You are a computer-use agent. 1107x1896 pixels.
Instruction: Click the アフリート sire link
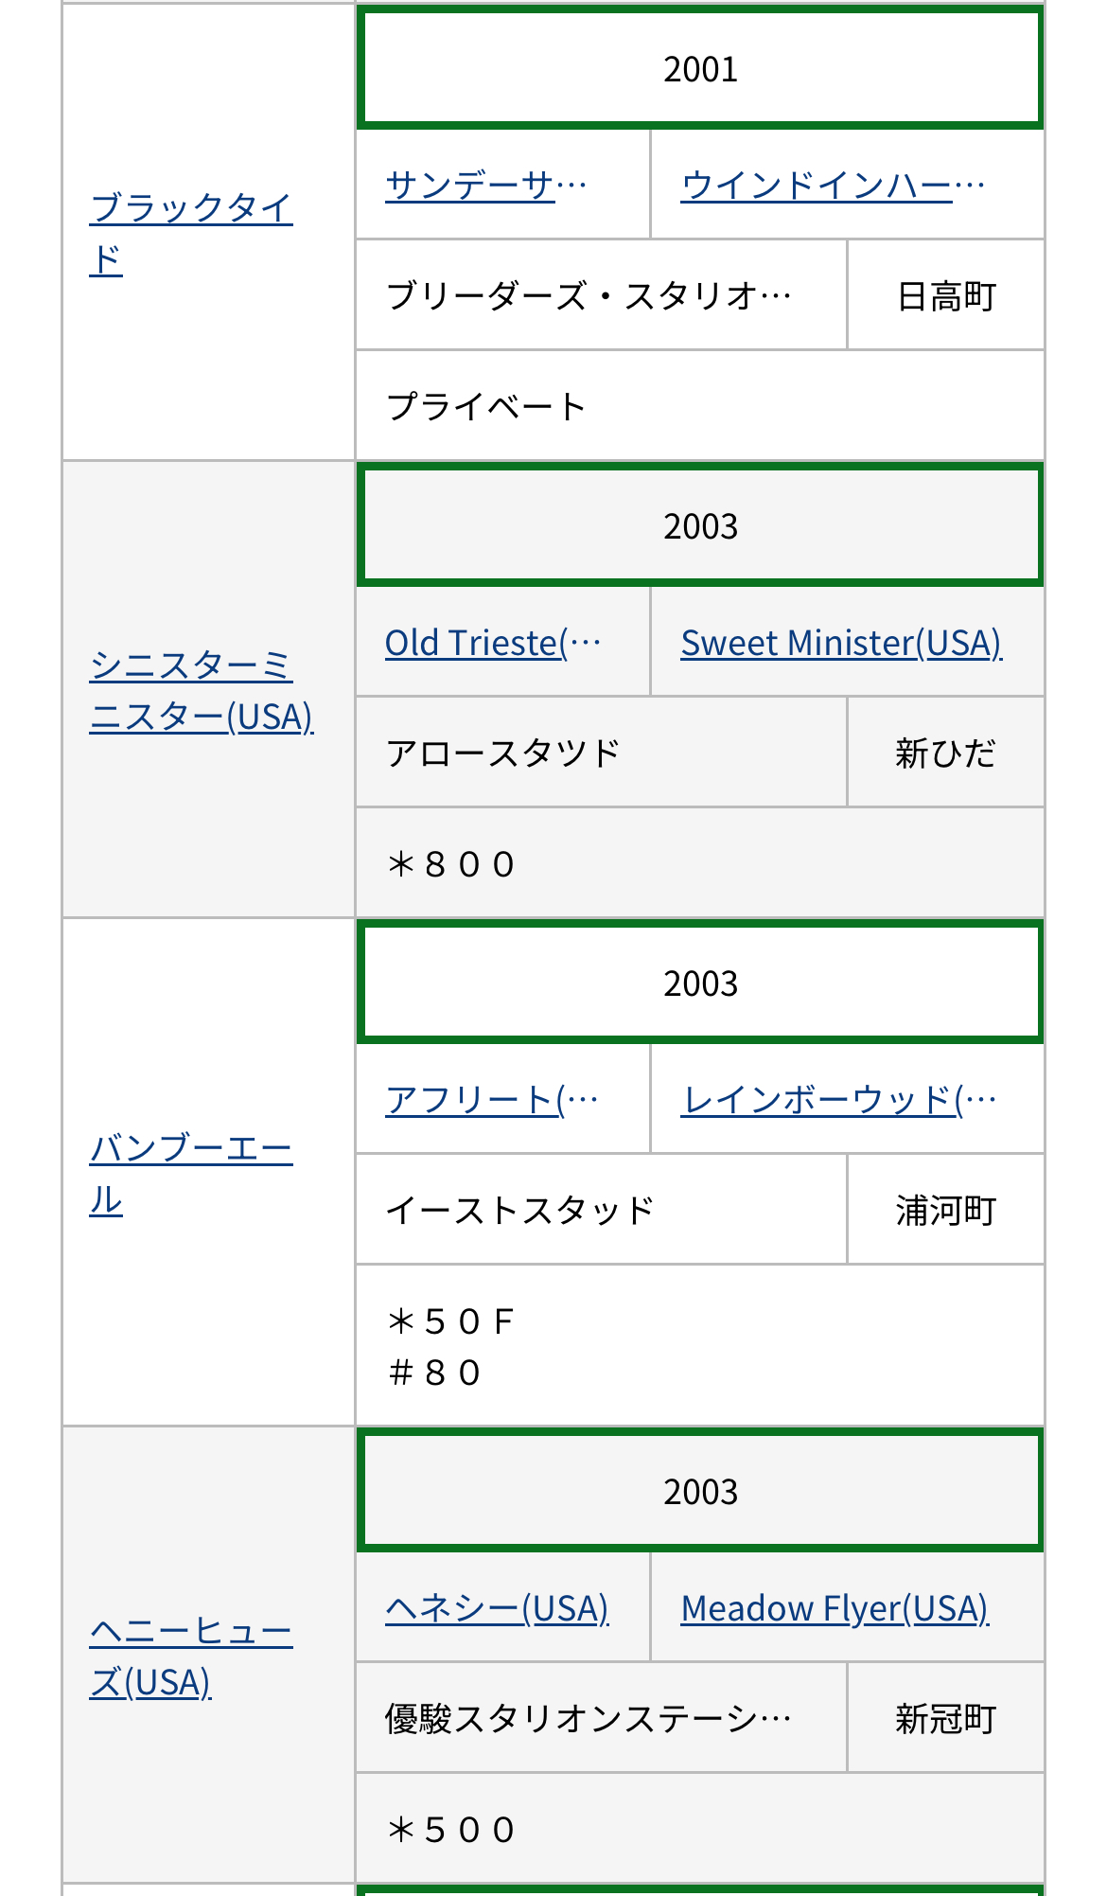pyautogui.click(x=491, y=1100)
